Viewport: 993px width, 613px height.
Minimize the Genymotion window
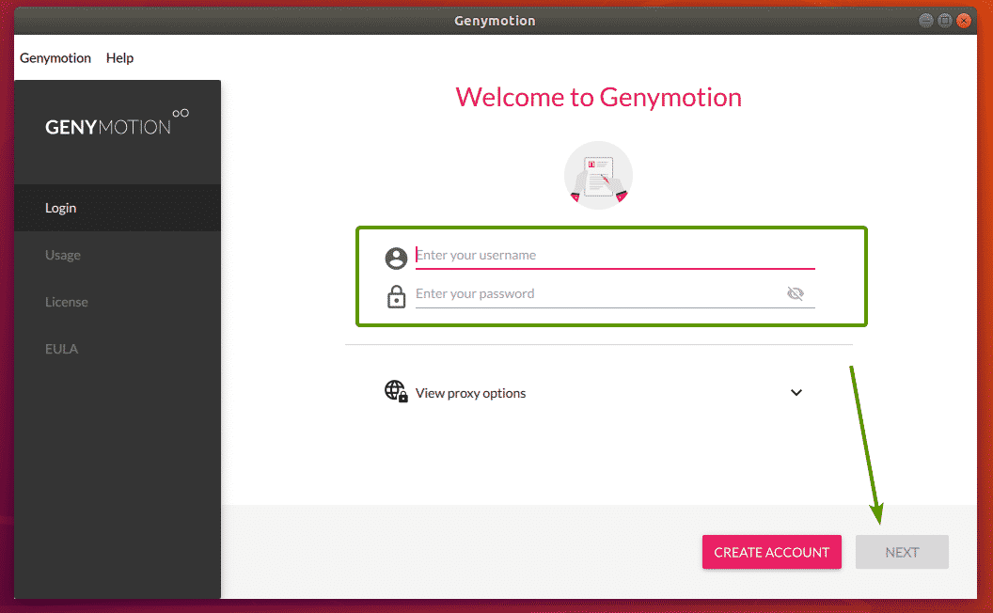point(926,20)
